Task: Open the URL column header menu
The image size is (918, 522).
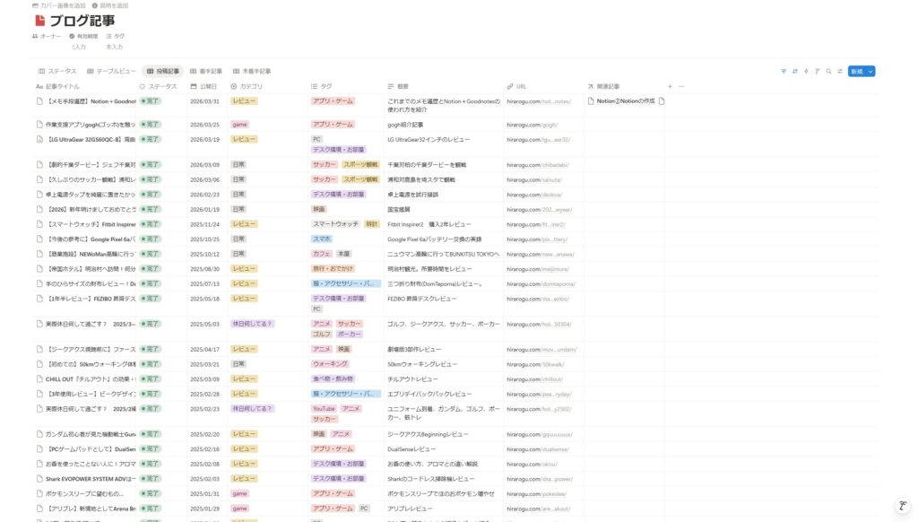Action: tap(521, 86)
